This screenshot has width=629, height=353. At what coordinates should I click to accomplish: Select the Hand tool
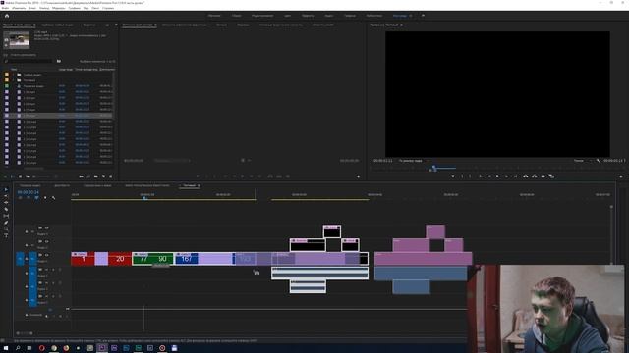tap(6, 228)
